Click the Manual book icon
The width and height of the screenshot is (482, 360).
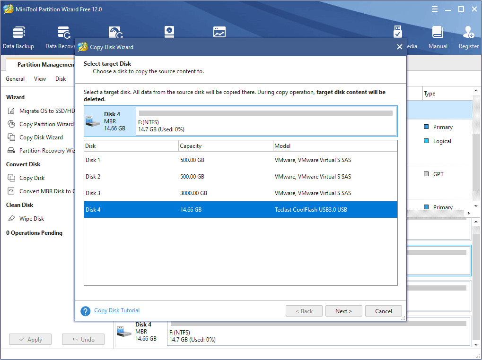pos(438,32)
